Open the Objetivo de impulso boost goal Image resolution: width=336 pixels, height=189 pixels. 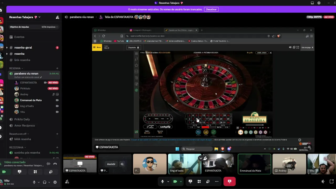[34, 27]
